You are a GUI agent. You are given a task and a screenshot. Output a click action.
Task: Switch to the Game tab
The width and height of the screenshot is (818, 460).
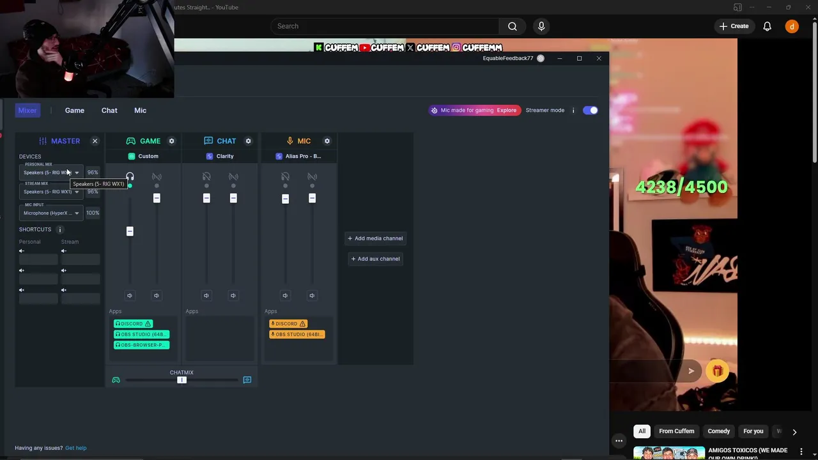[75, 111]
